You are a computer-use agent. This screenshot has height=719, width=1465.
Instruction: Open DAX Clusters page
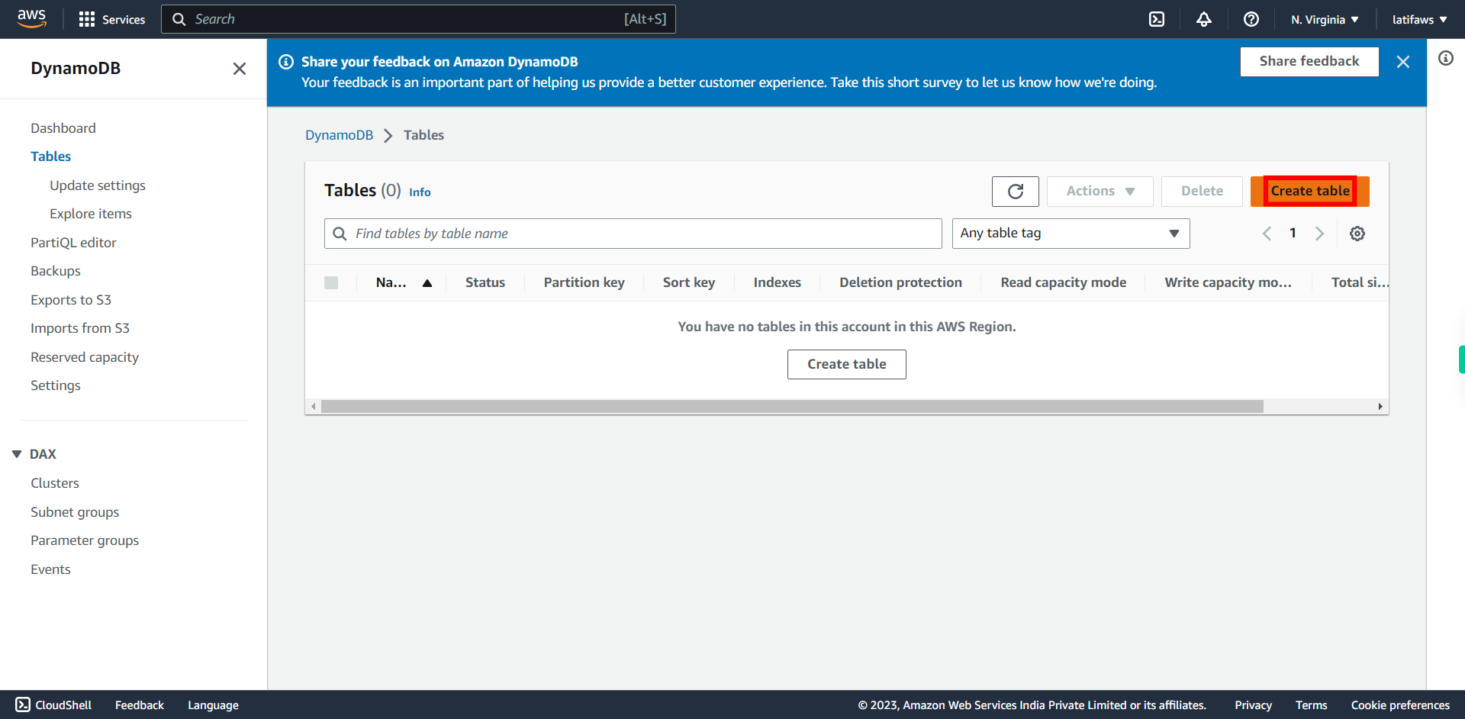click(55, 483)
